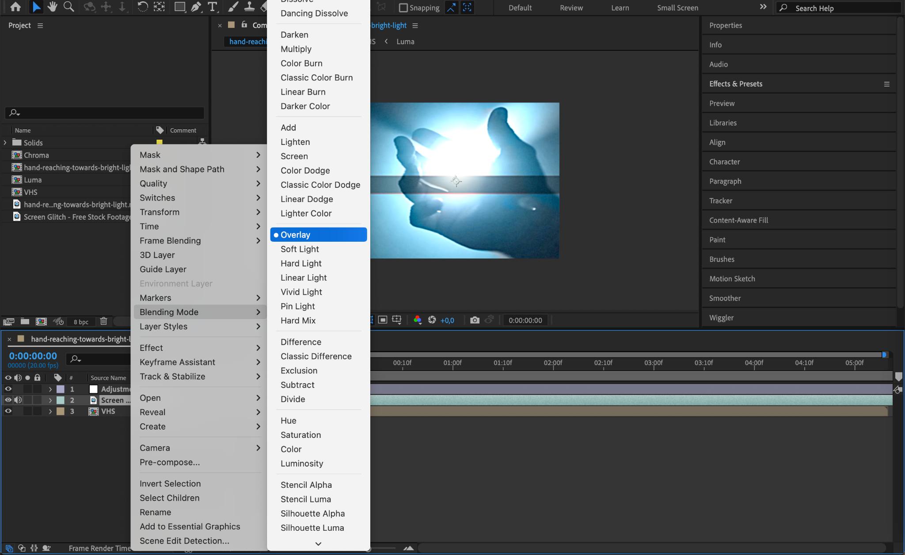Enable the Snapping checkbox

(x=403, y=8)
